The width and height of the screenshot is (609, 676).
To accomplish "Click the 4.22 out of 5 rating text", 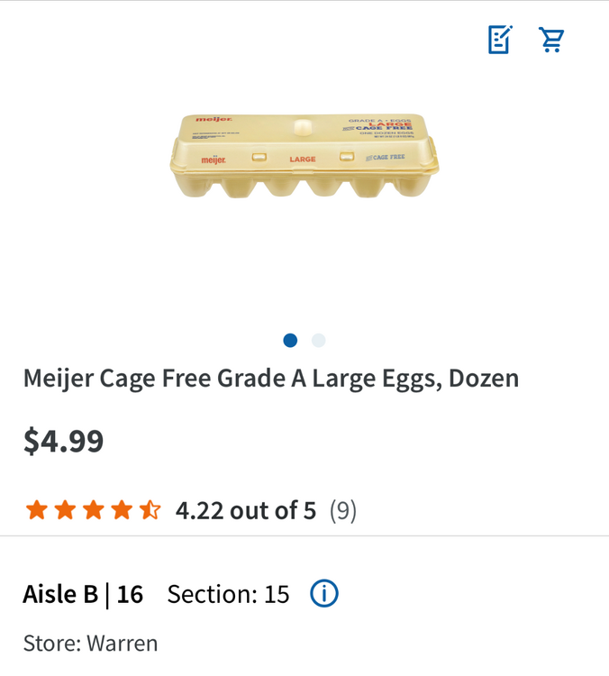I will click(246, 511).
